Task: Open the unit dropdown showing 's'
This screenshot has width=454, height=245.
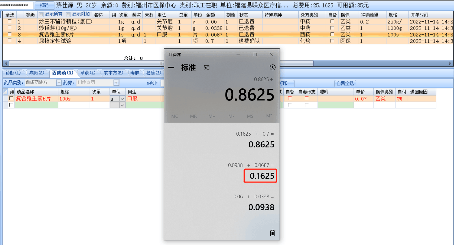Action: (x=122, y=99)
